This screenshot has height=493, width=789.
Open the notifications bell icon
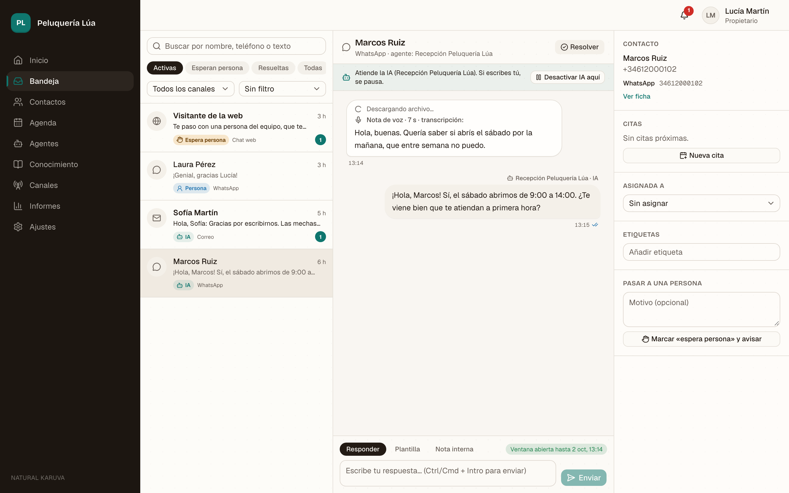click(x=684, y=15)
